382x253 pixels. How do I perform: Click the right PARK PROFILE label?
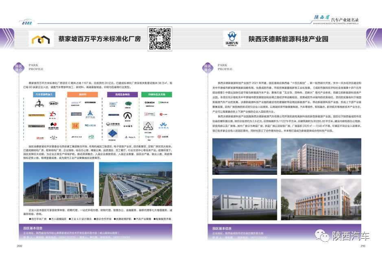(x=225, y=67)
